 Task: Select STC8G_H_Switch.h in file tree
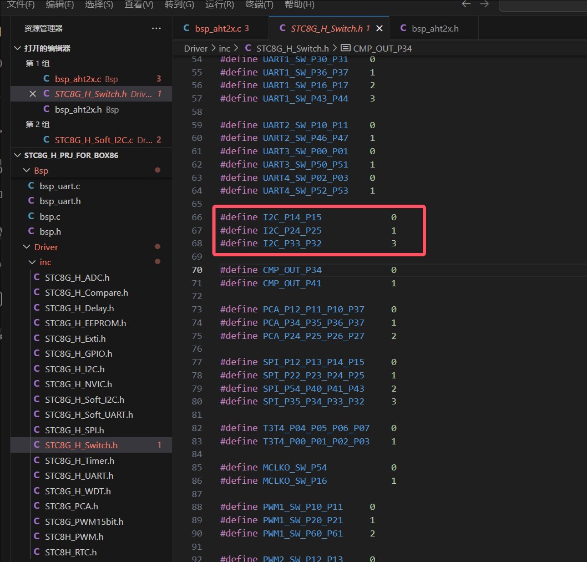pos(92,445)
